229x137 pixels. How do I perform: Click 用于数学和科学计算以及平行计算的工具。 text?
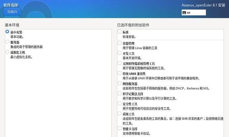[150, 99]
